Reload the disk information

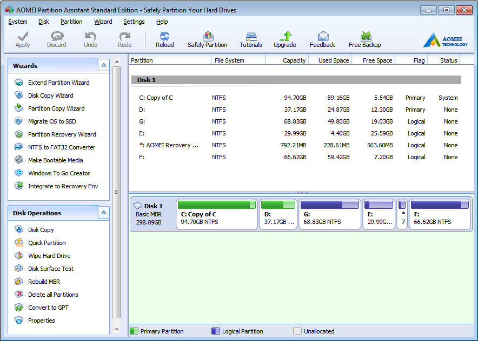pyautogui.click(x=164, y=39)
